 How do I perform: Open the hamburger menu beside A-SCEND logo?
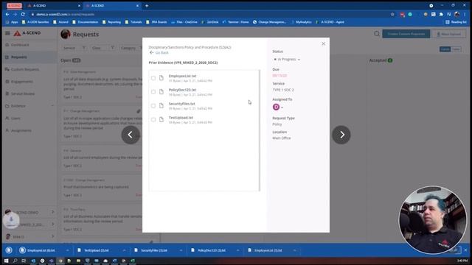7,33
